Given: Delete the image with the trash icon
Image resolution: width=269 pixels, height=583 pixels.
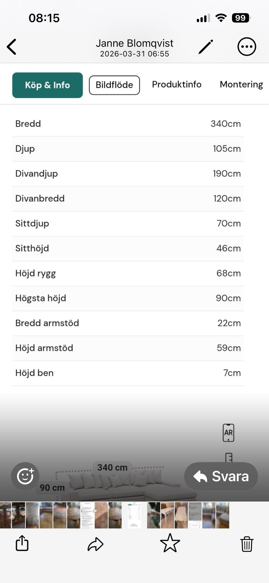Looking at the screenshot, I should [247, 544].
